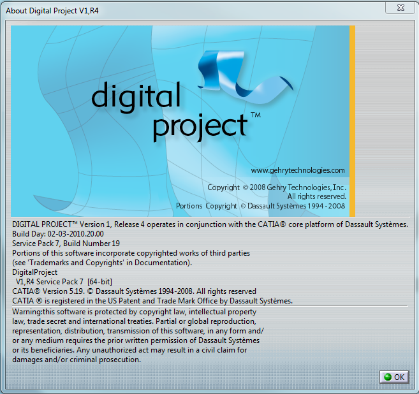The image size is (419, 394).
Task: Click the 'About Digital Project V1,R4' title
Action: tap(52, 11)
